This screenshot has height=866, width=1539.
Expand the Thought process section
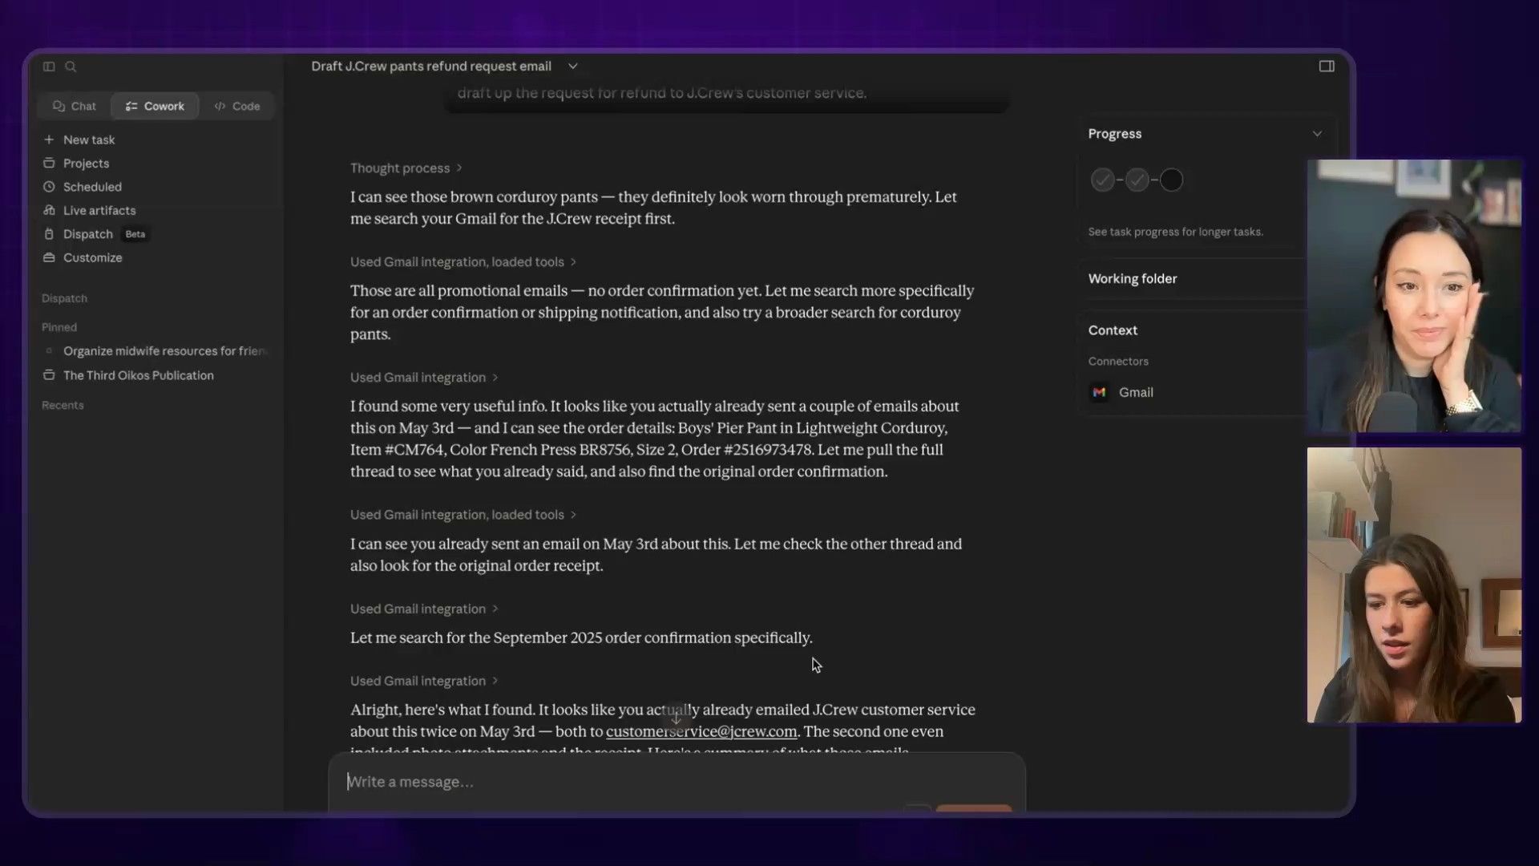pos(406,168)
